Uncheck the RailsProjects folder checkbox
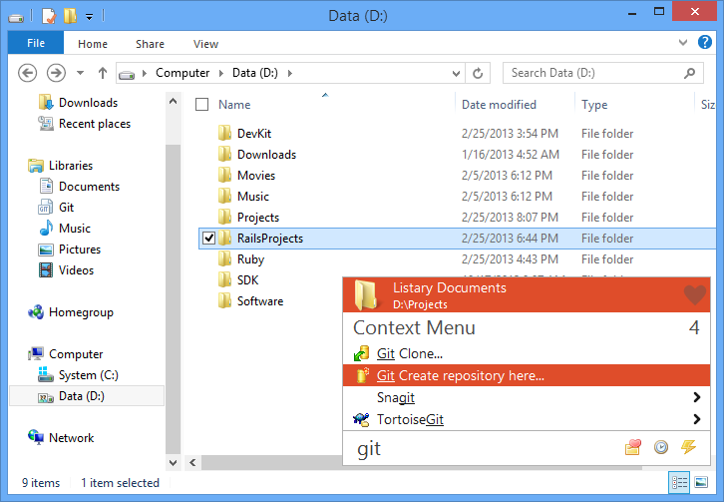This screenshot has width=724, height=502. tap(208, 239)
